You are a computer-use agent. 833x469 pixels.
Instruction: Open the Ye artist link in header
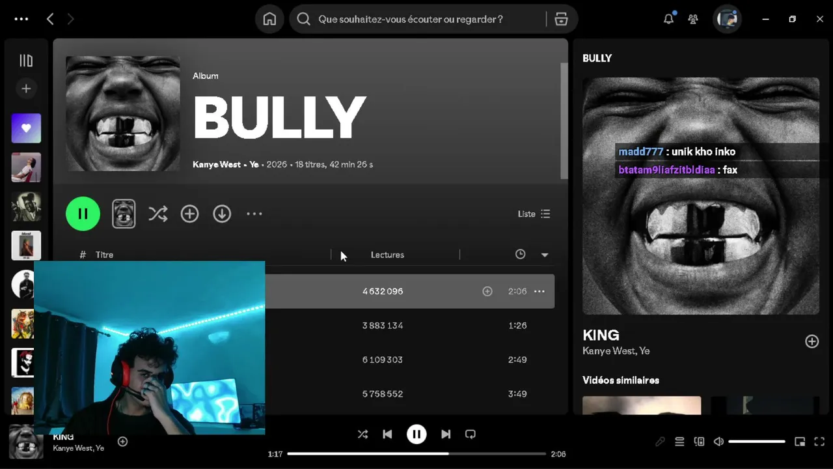point(254,165)
